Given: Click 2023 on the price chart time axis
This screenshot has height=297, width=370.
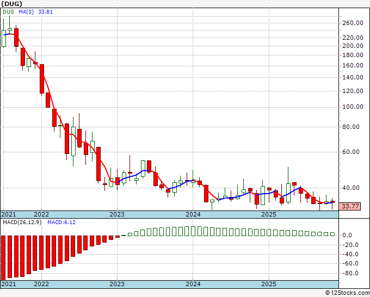Looking at the screenshot, I should [x=117, y=214].
